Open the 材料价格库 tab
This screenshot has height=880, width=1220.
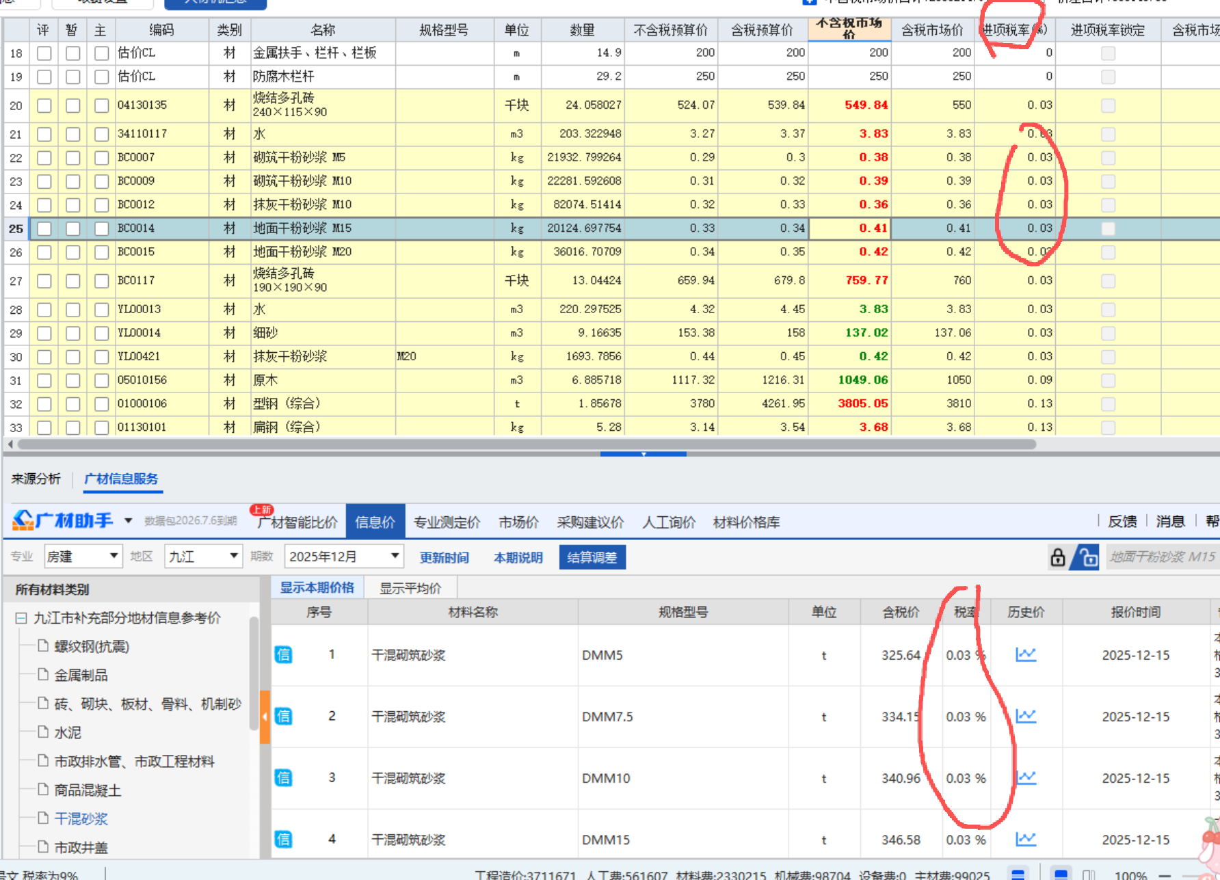(746, 522)
